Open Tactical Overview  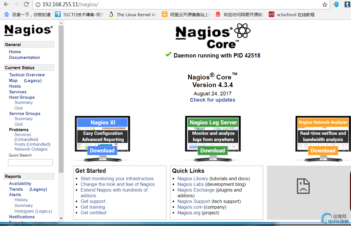pyautogui.click(x=27, y=75)
